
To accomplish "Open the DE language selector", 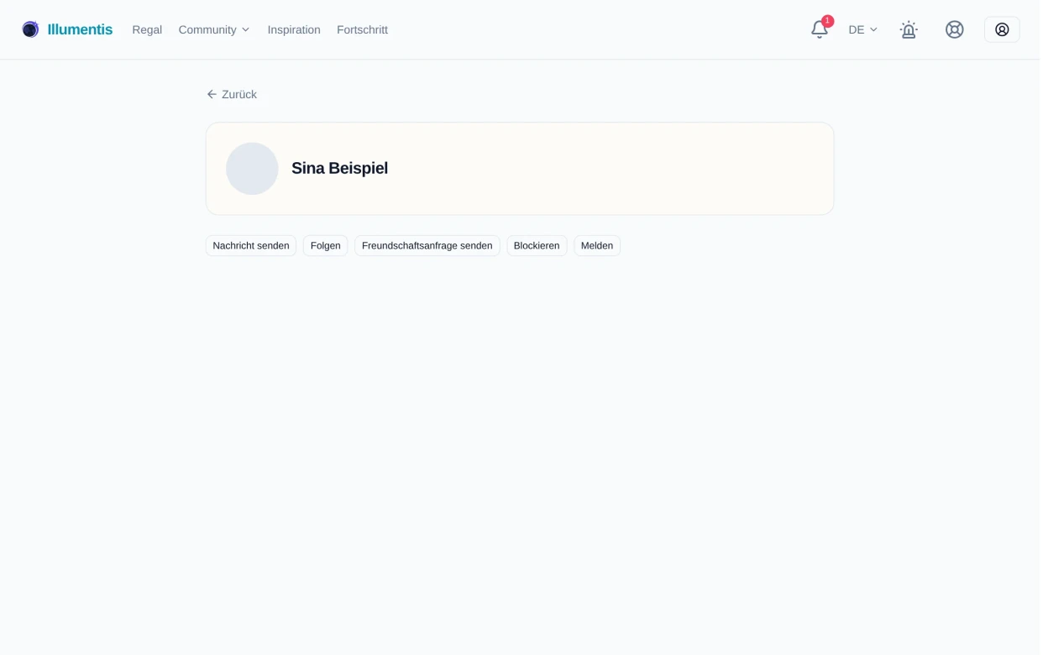I will tap(862, 29).
